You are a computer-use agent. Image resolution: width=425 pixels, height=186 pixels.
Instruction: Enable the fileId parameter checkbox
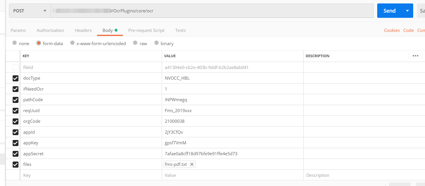[16, 68]
